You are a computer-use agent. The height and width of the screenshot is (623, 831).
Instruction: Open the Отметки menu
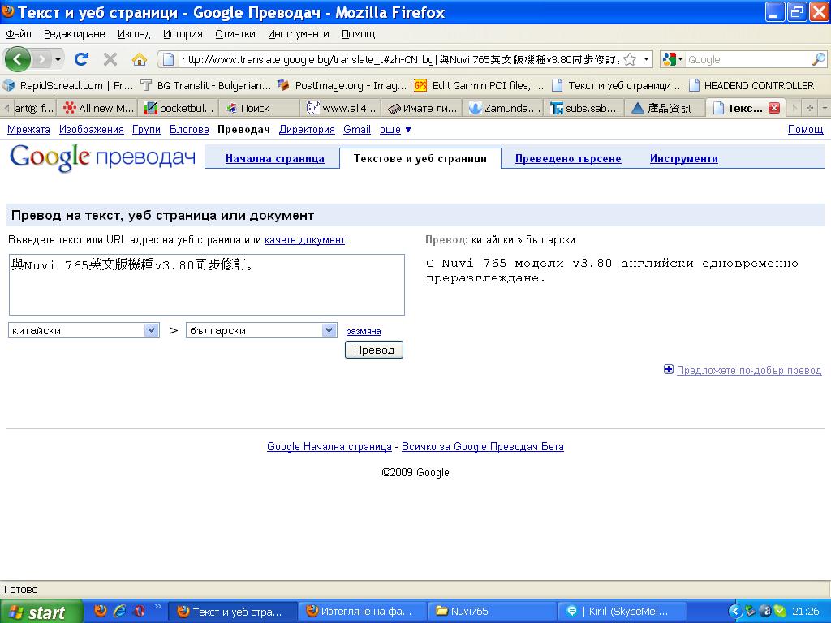pyautogui.click(x=235, y=34)
